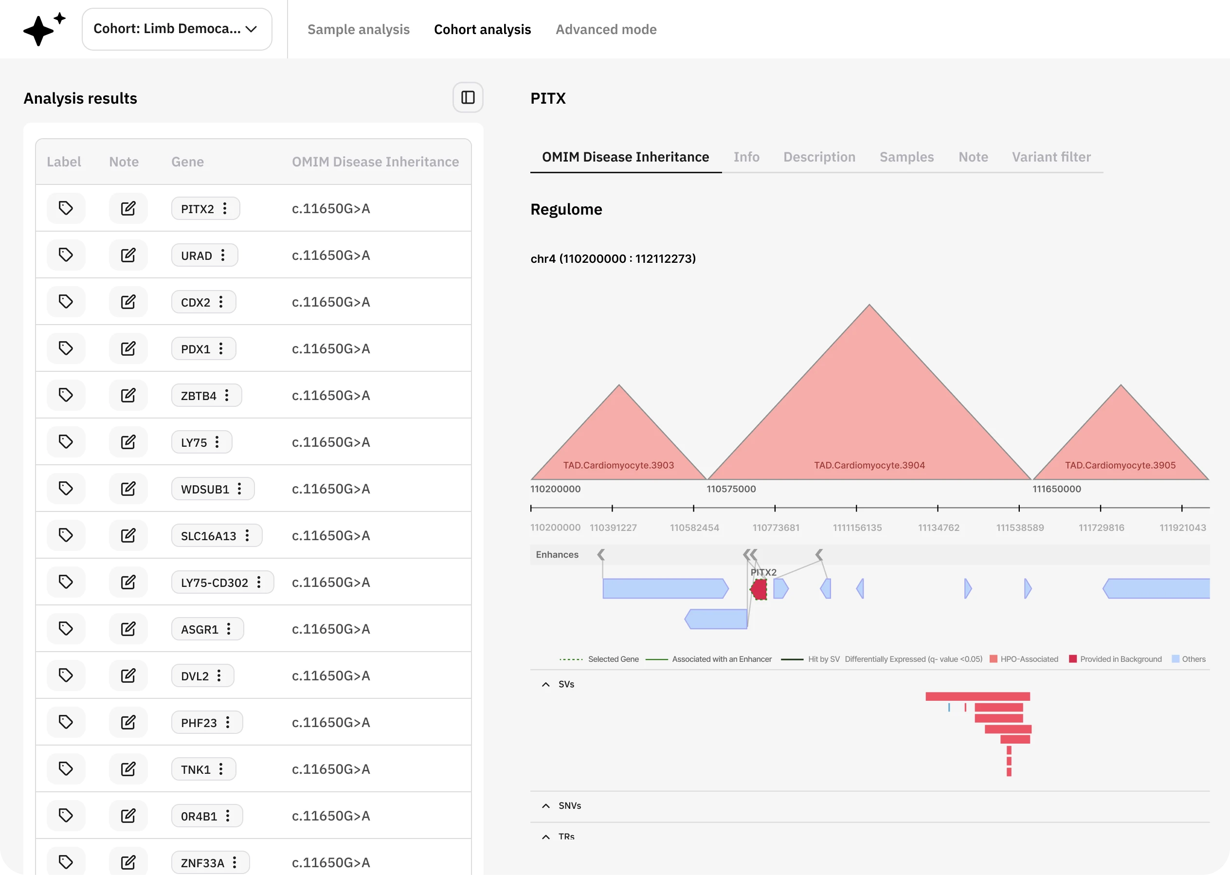Click the ZNF33A gene chip
This screenshot has height=875, width=1230.
[210, 862]
